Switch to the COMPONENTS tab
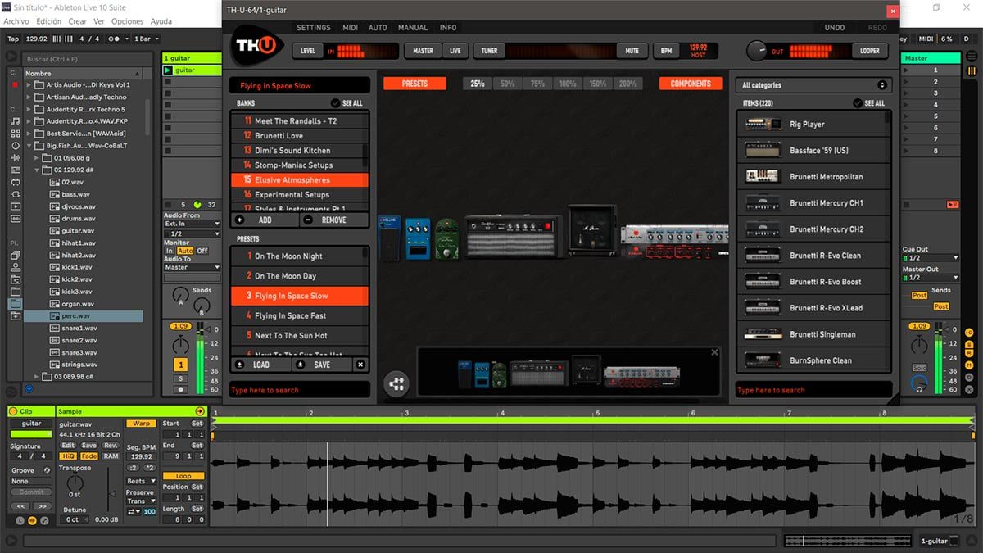 tap(691, 84)
